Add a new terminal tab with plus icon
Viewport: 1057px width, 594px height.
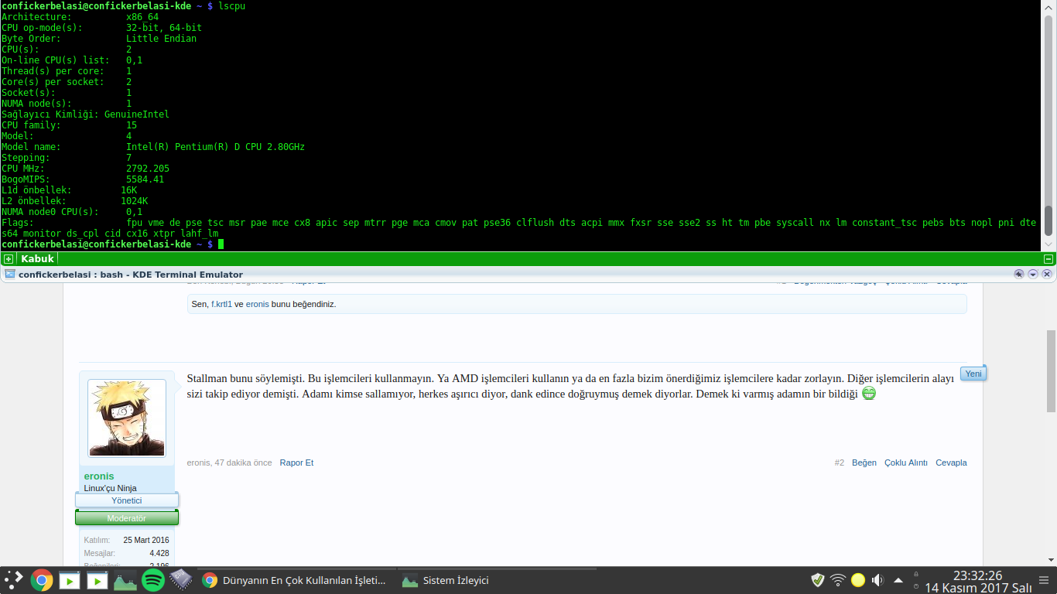click(x=8, y=259)
